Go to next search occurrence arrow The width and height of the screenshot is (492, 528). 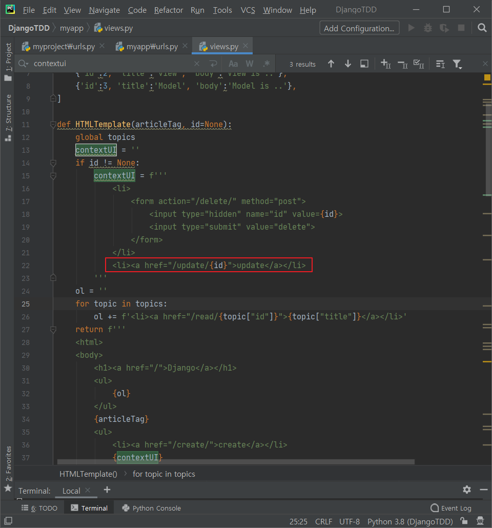[x=348, y=64]
